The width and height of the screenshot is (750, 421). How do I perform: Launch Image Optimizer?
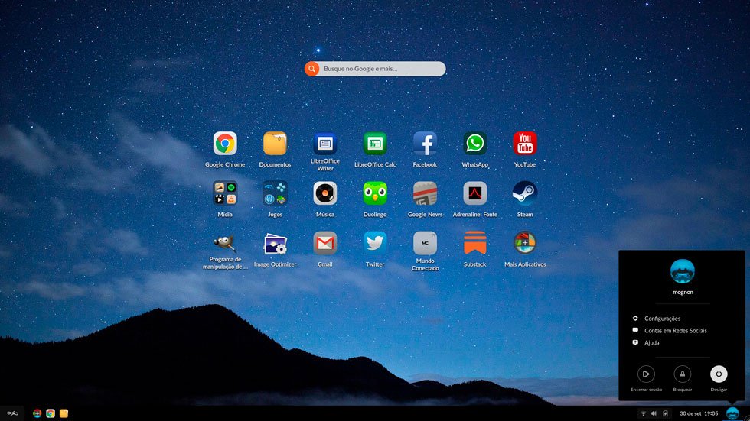pos(275,244)
